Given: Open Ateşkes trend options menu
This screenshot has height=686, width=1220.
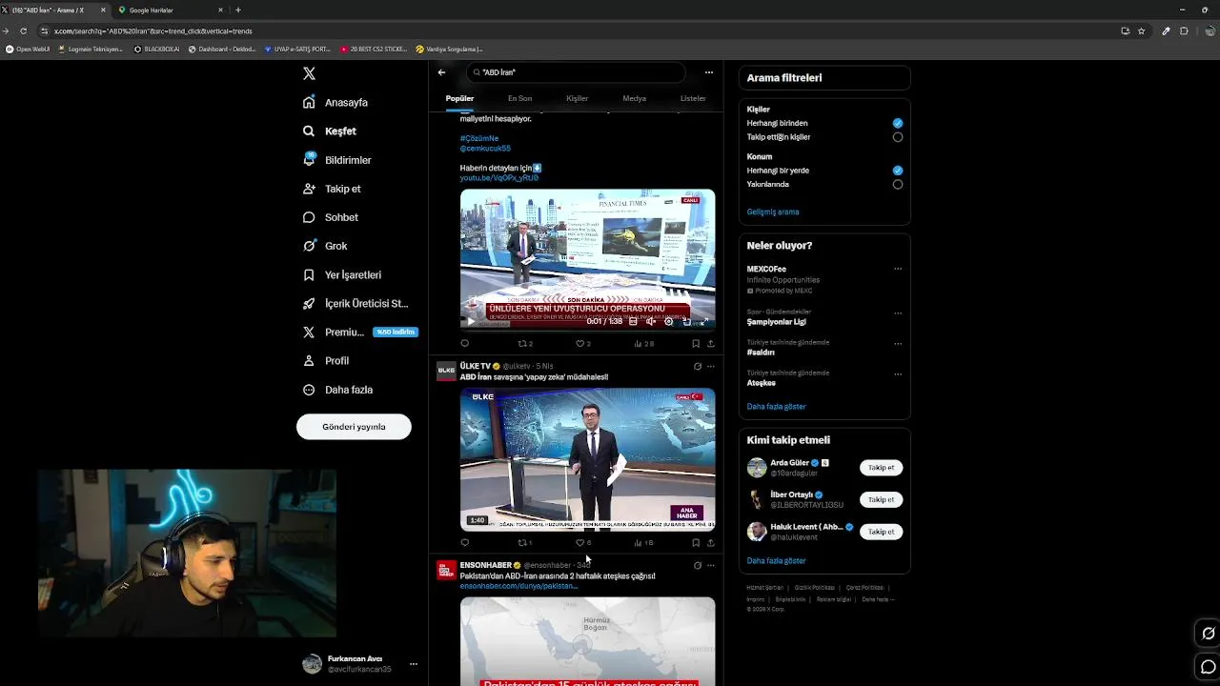Looking at the screenshot, I should click(x=898, y=373).
